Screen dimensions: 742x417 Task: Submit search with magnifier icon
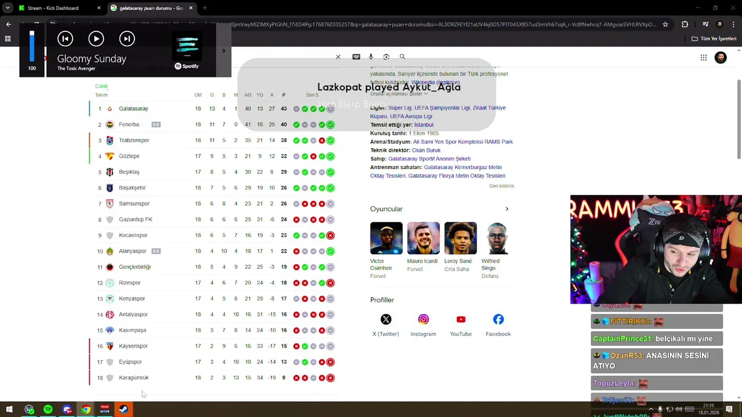tap(402, 57)
